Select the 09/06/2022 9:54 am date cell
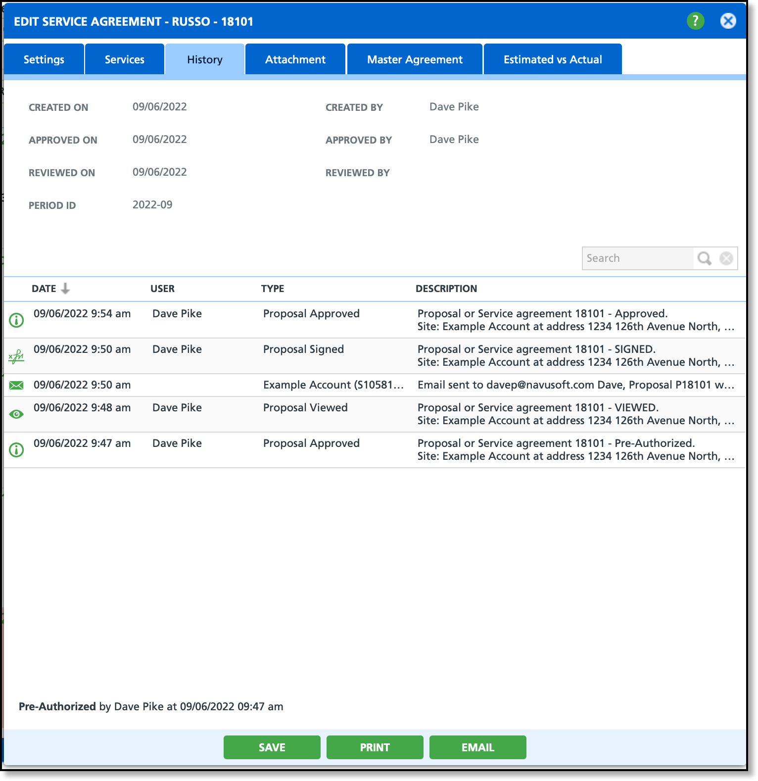Viewport: 758px width, 781px height. click(x=82, y=314)
